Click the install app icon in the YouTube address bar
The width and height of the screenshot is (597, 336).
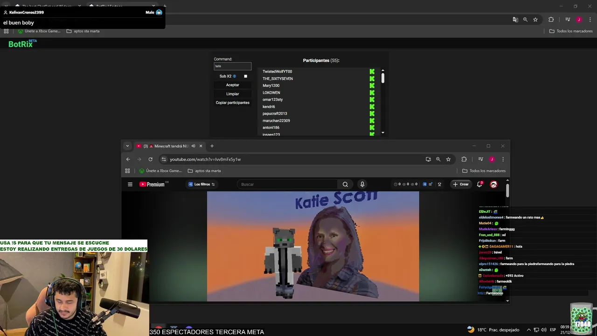[428, 159]
